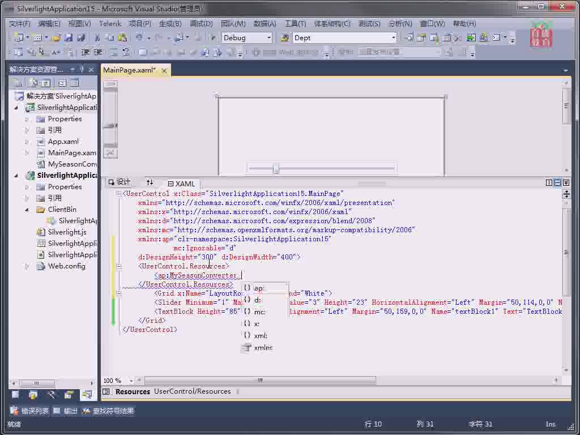580x435 pixels.
Task: Click the horizontal split pane icon
Action: 557,182
